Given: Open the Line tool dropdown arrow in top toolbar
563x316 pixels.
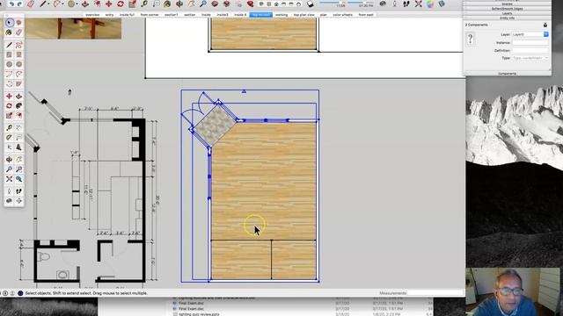Looking at the screenshot, I should click(x=48, y=4).
